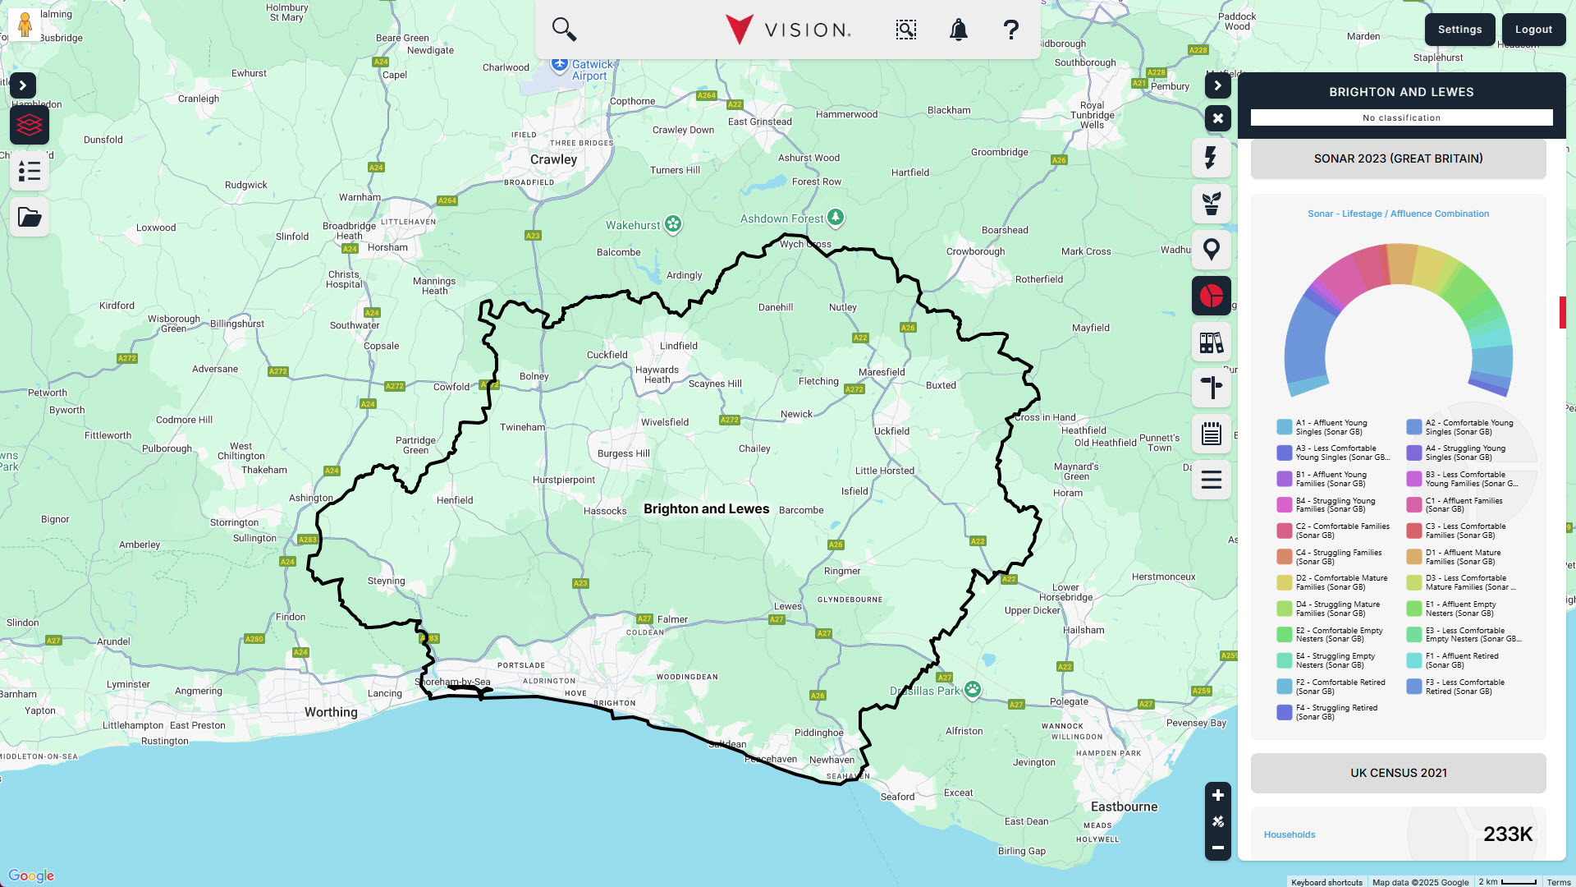Click the signpost directions icon
This screenshot has height=887, width=1576.
point(1211,388)
